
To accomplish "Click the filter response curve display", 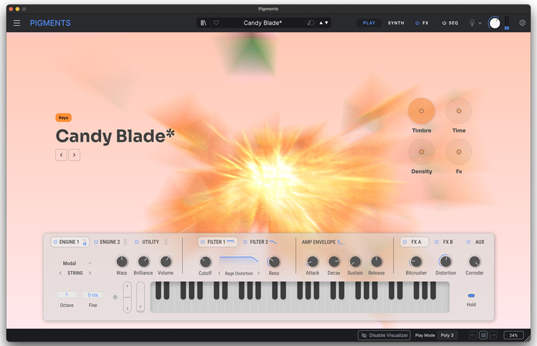I will [239, 262].
